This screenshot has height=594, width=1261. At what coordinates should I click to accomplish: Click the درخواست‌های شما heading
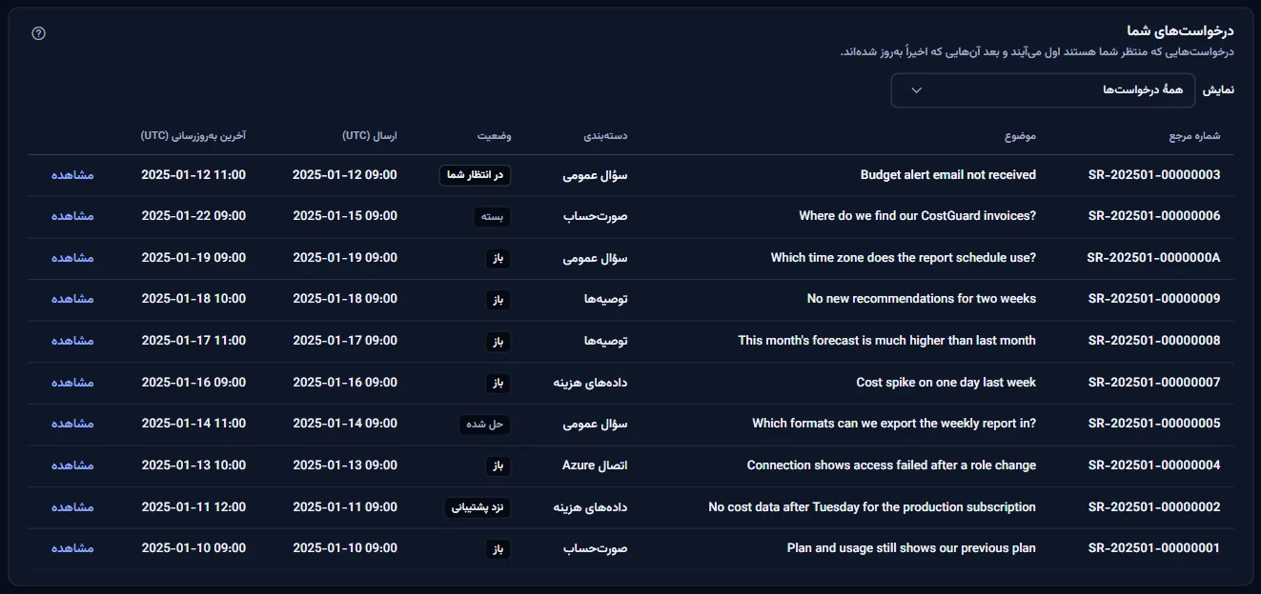(x=1180, y=30)
